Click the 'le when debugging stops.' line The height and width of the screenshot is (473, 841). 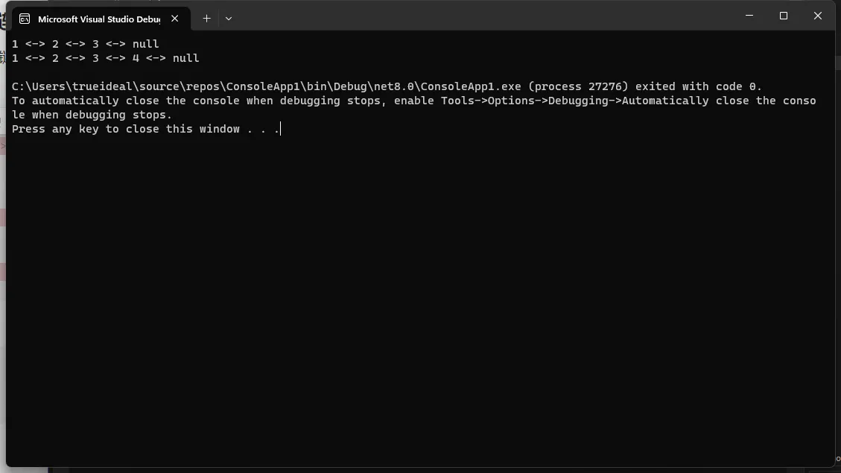pos(92,115)
